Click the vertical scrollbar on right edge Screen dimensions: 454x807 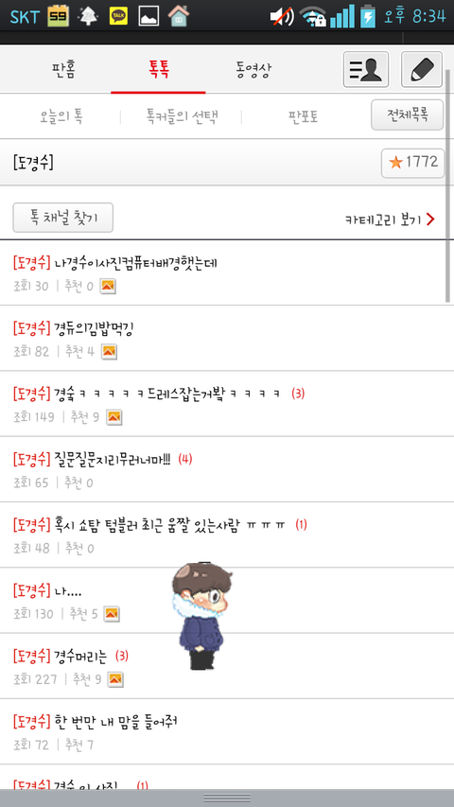(447, 185)
